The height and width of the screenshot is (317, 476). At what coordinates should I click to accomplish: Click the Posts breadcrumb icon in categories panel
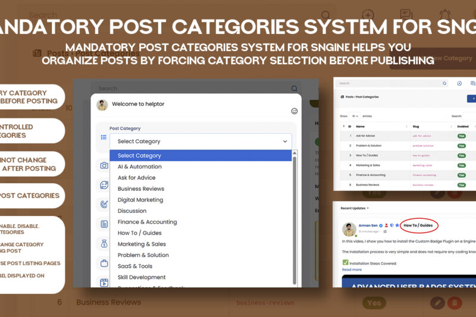(x=342, y=97)
